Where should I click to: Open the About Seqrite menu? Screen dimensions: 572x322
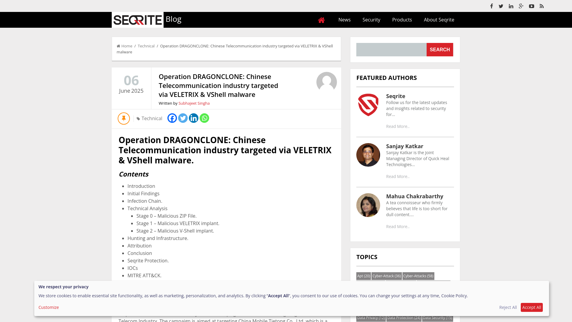[439, 20]
